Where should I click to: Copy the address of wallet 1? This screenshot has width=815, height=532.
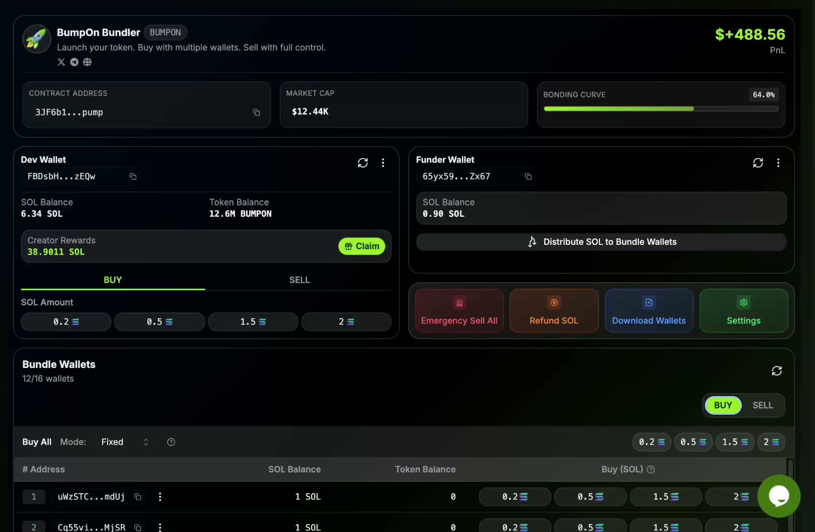coord(137,497)
